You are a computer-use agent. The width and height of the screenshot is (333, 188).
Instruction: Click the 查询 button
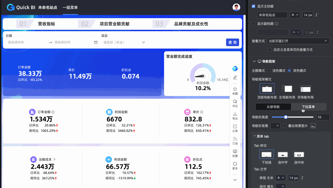[x=232, y=42]
